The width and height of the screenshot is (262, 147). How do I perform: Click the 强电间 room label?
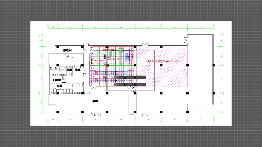coord(67,51)
